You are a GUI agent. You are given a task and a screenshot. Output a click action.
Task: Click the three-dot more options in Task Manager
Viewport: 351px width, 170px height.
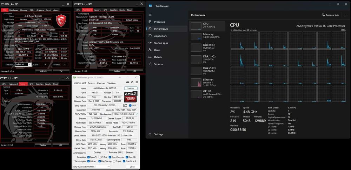(x=345, y=15)
